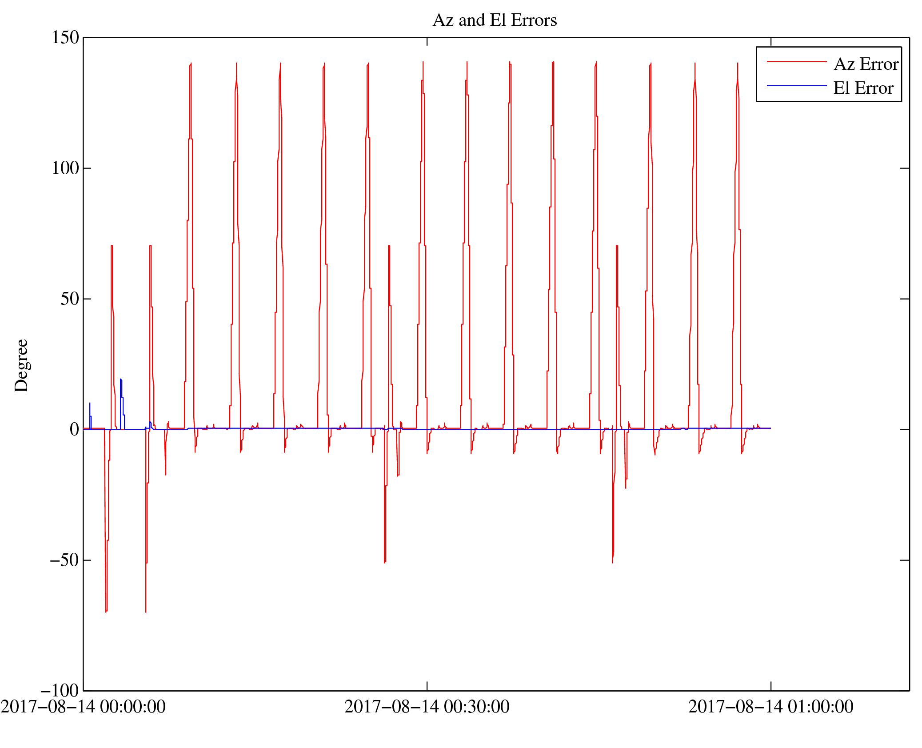Click x-axis label 2017-08-14 01:00:00
Viewport: 922px width, 748px height.
pos(771,707)
